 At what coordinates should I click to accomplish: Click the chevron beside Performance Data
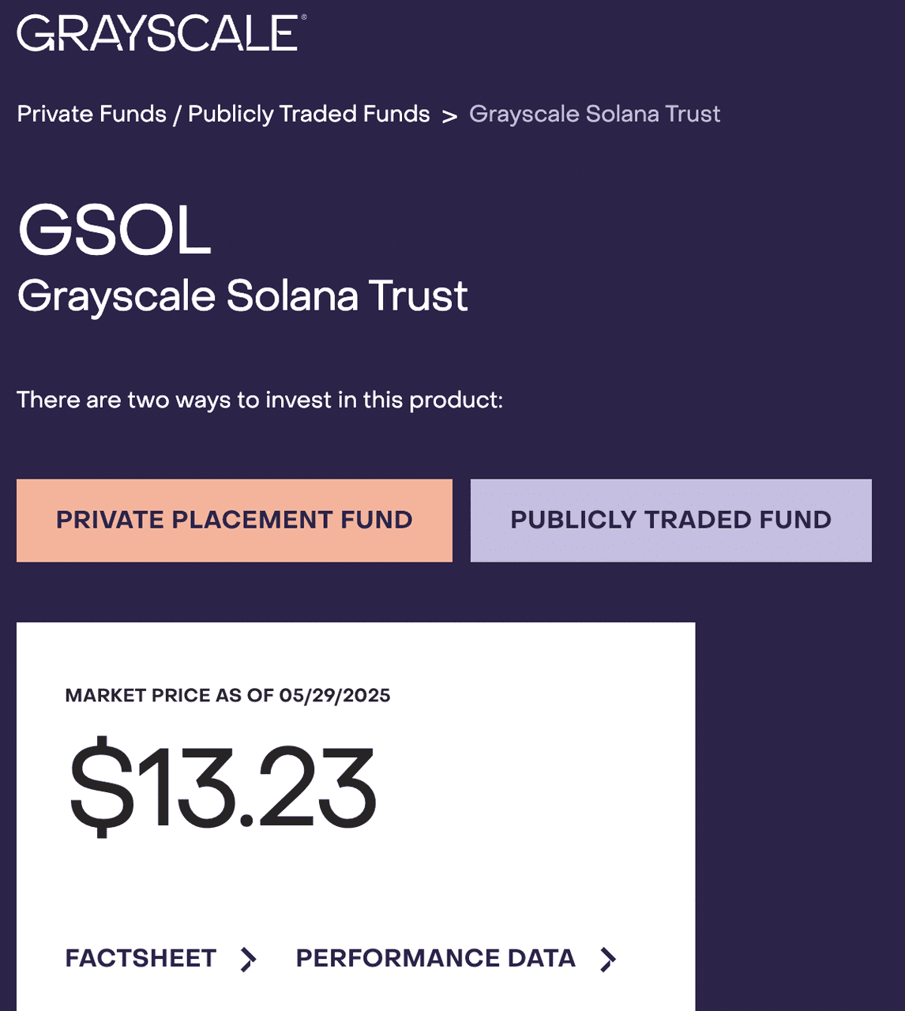(607, 959)
